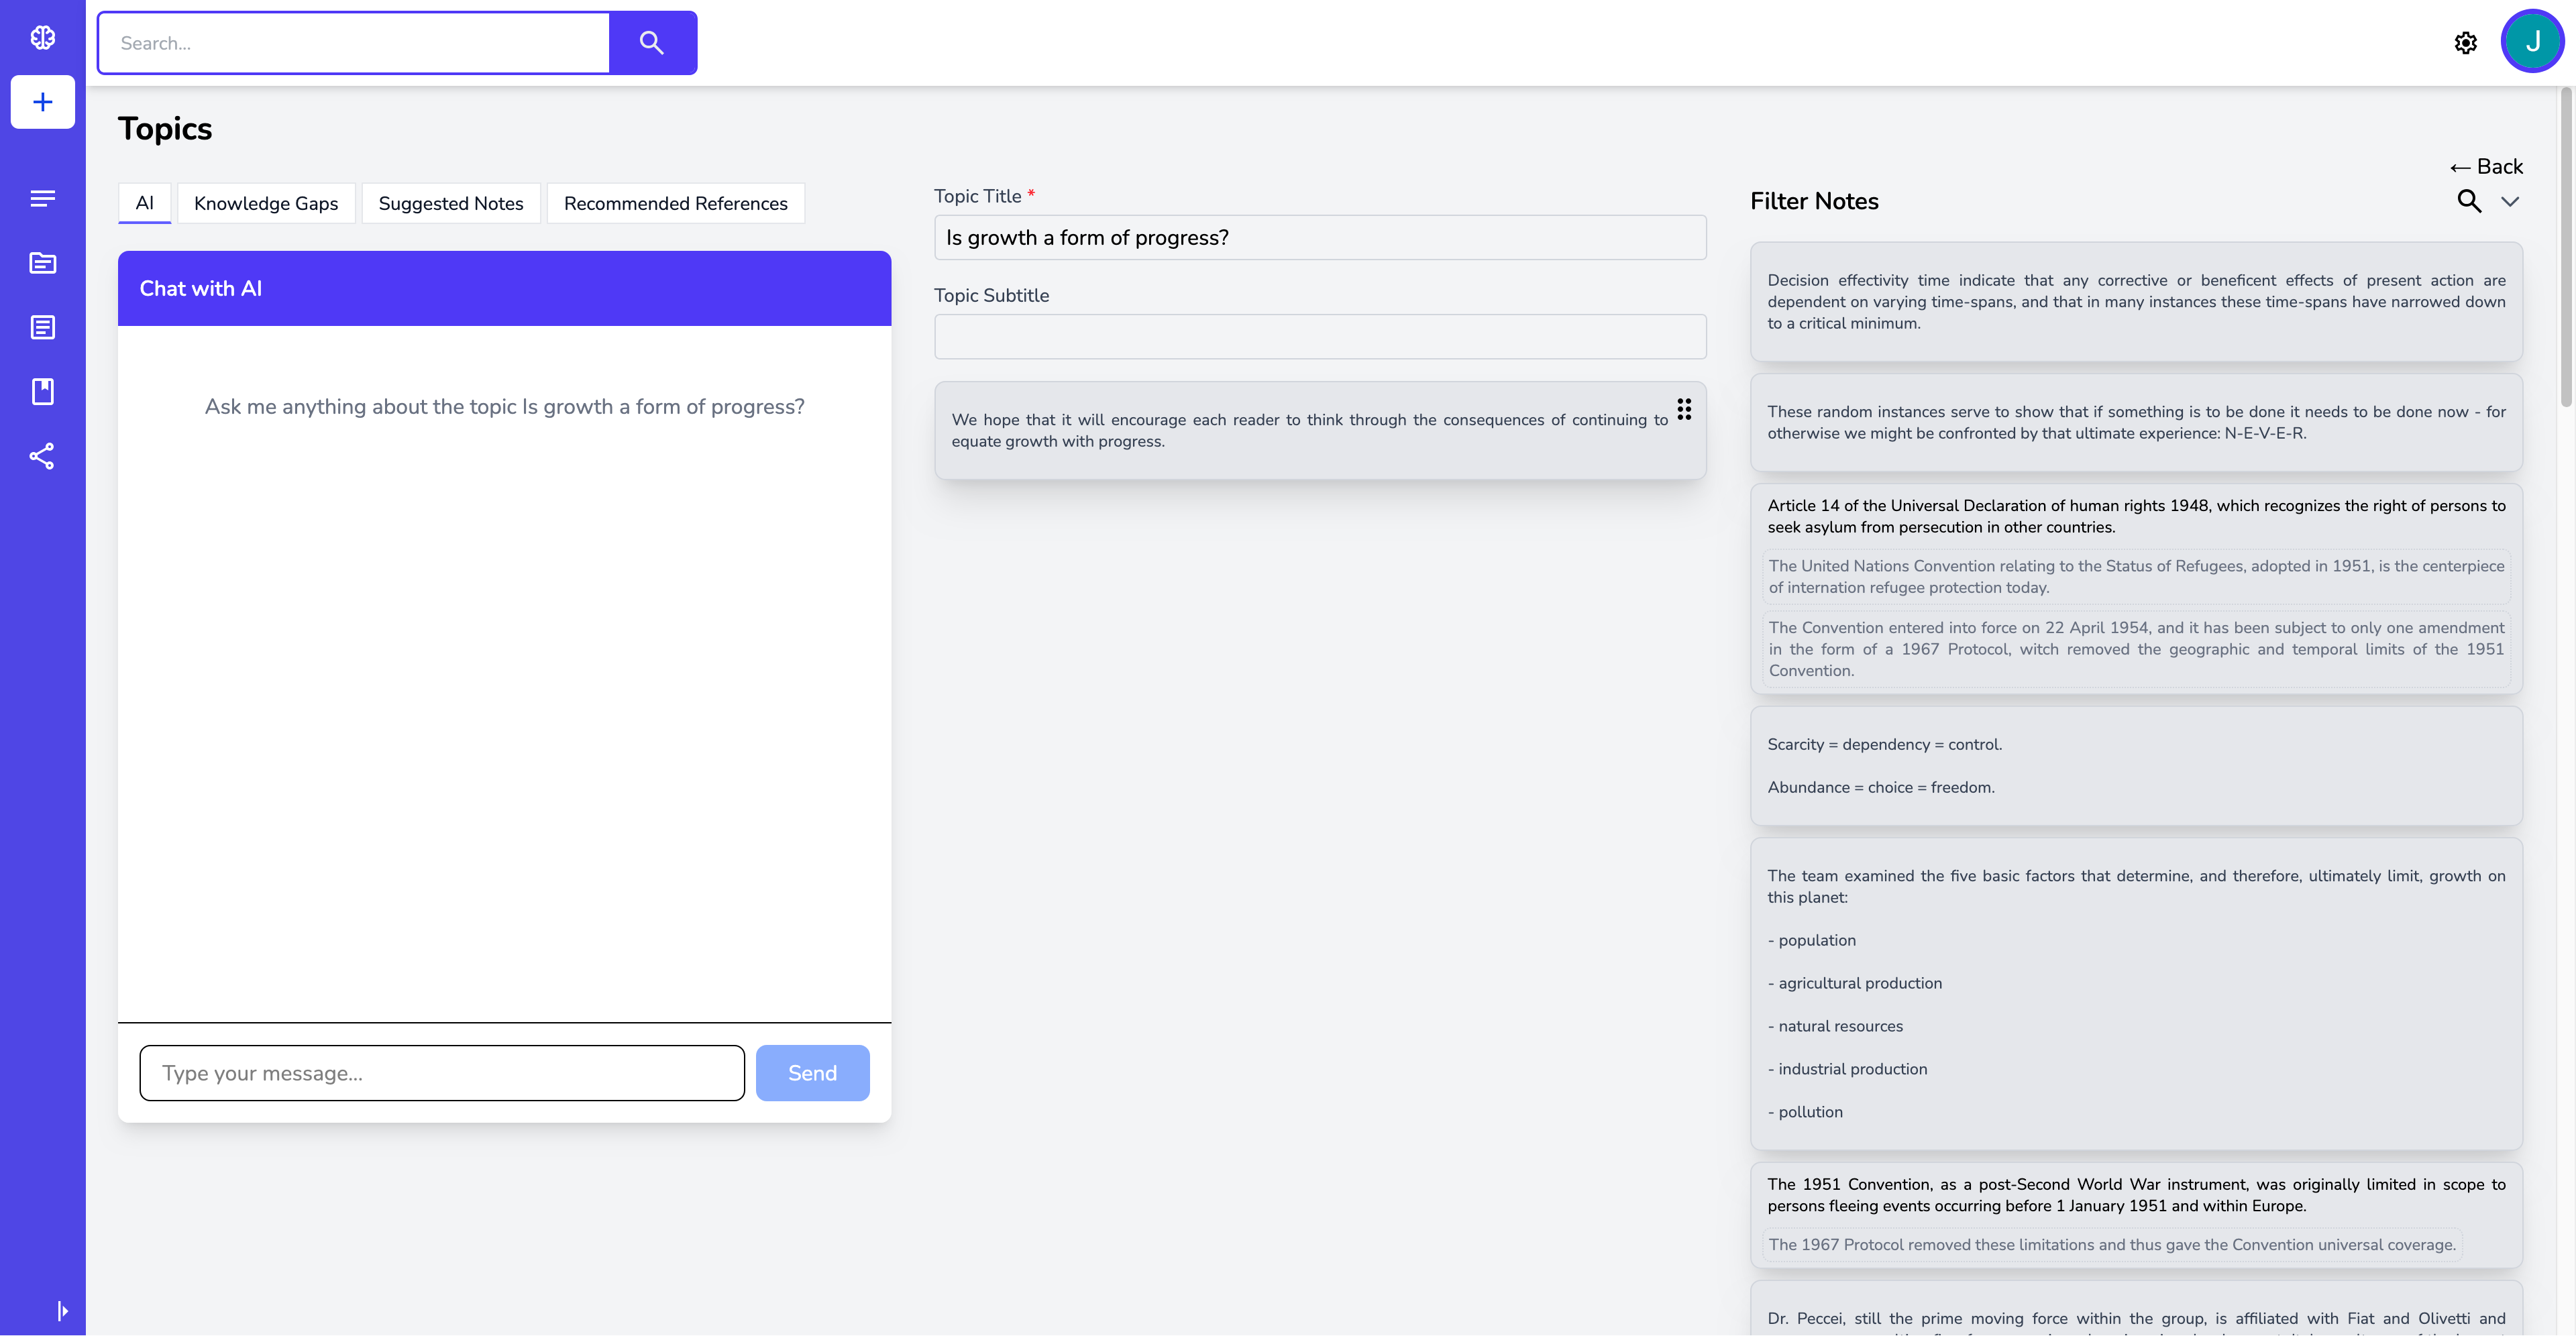Go back using the Back link
2576x1336 pixels.
pyautogui.click(x=2486, y=167)
